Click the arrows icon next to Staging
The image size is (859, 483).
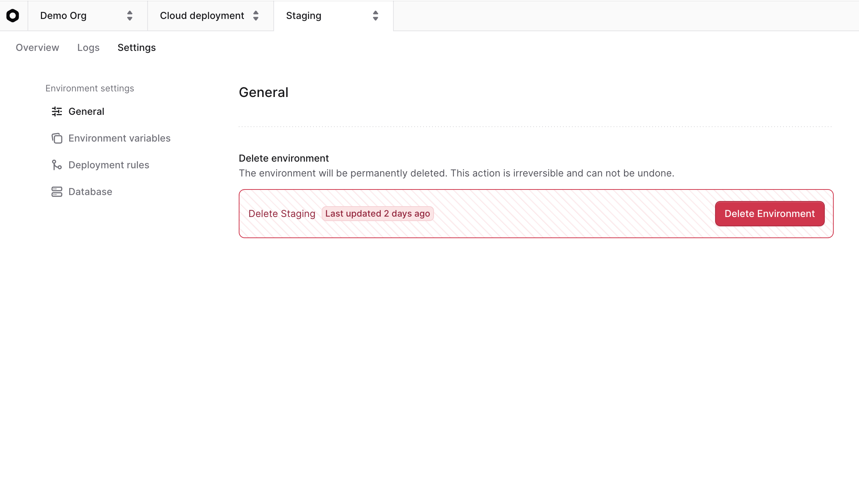coord(376,16)
